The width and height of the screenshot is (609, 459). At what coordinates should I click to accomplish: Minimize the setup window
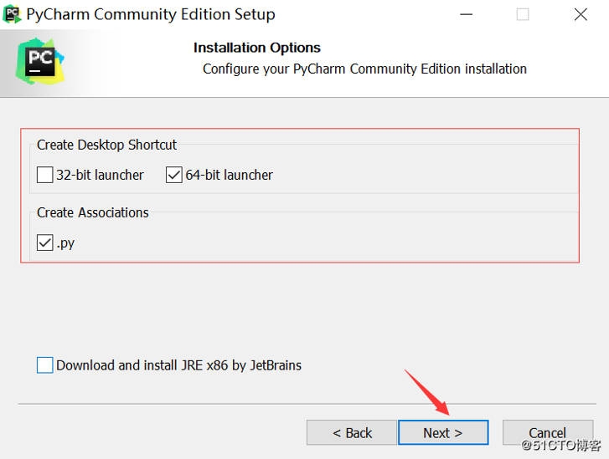[466, 15]
